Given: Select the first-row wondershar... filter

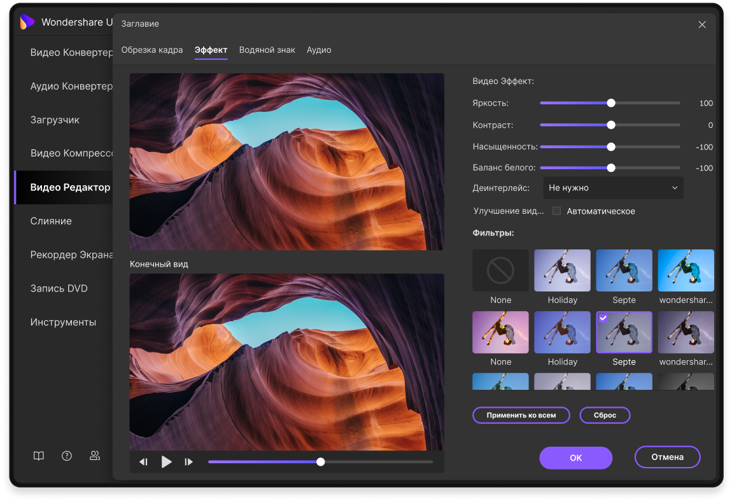Looking at the screenshot, I should 686,270.
